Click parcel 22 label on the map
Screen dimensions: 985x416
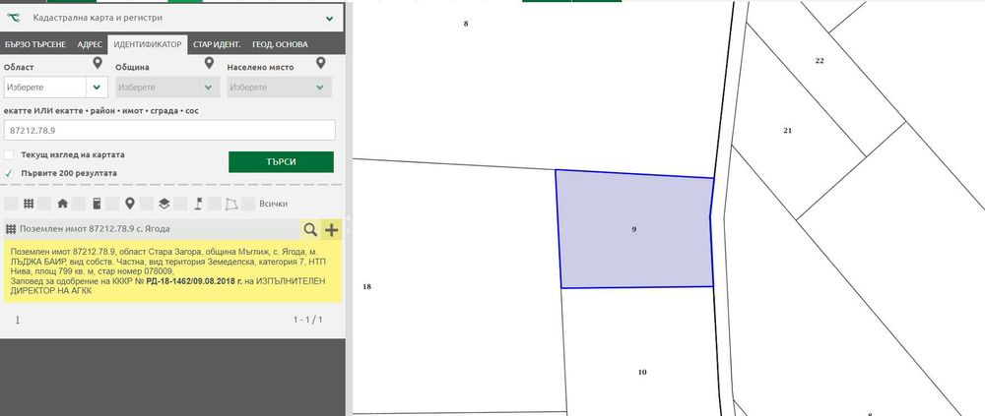[x=820, y=61]
